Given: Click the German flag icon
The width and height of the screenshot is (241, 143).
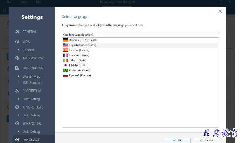Looking at the screenshot, I should coord(65,40).
